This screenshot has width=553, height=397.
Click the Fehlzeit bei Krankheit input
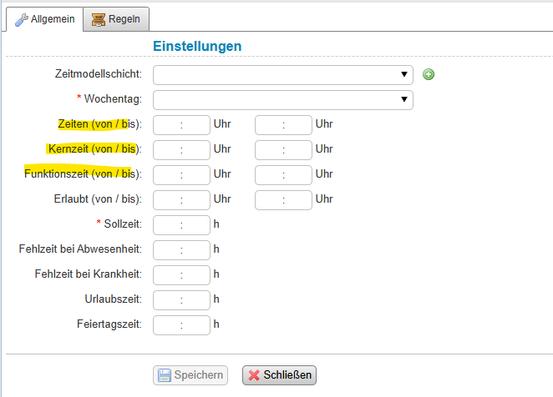(181, 274)
